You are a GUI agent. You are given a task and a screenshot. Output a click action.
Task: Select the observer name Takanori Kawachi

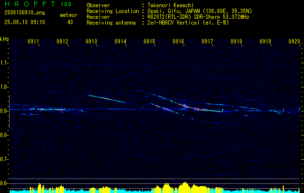170,5
